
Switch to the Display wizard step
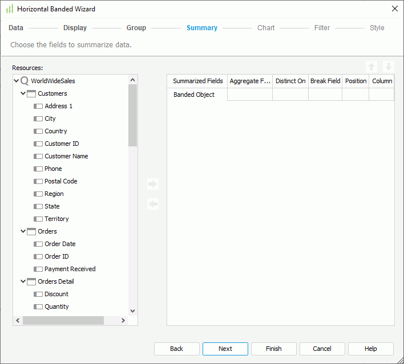pyautogui.click(x=75, y=28)
